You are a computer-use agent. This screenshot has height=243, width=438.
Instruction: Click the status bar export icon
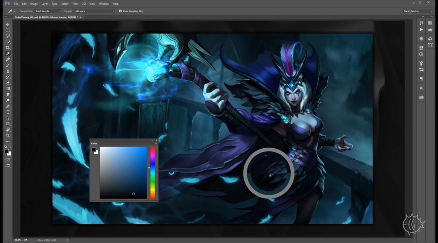[26, 240]
